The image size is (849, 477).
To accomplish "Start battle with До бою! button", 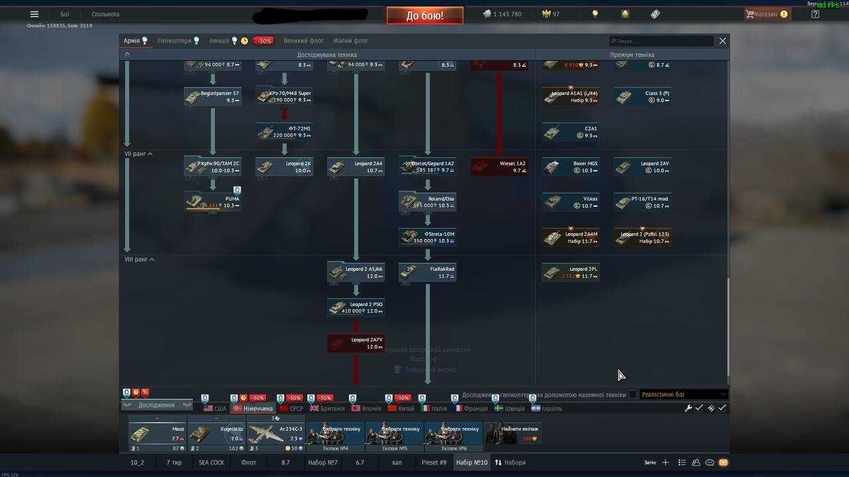I will click(x=425, y=15).
